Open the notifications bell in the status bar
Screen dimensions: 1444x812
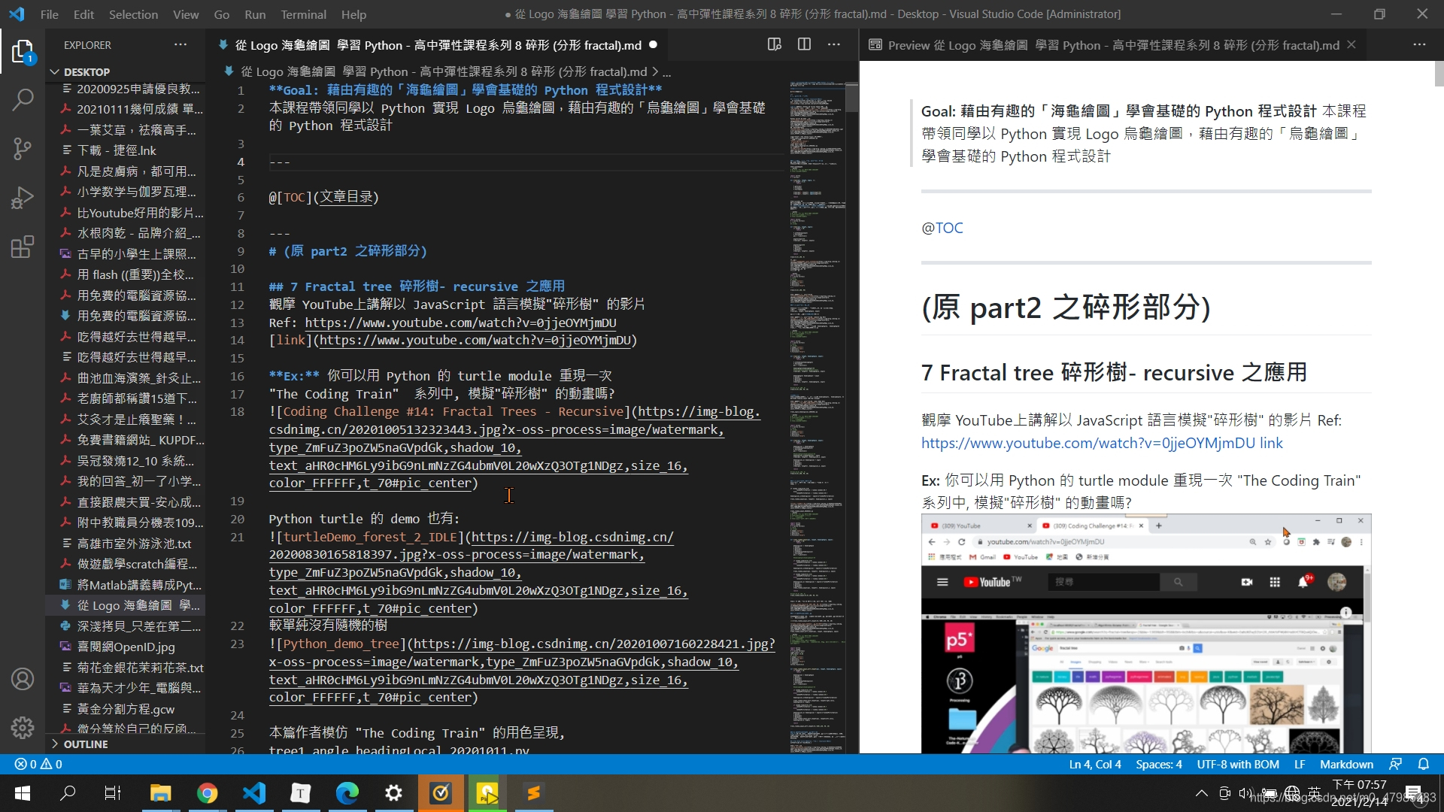[x=1423, y=764]
